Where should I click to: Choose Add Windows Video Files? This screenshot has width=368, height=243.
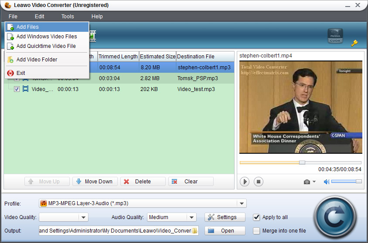pyautogui.click(x=47, y=37)
